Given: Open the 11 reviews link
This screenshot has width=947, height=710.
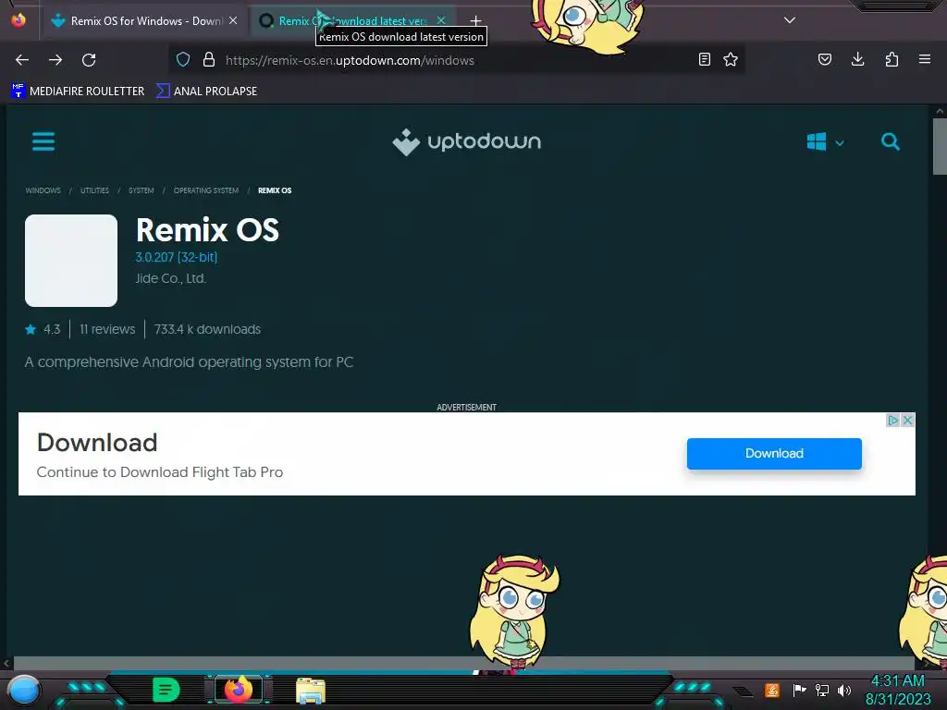Looking at the screenshot, I should click(107, 330).
